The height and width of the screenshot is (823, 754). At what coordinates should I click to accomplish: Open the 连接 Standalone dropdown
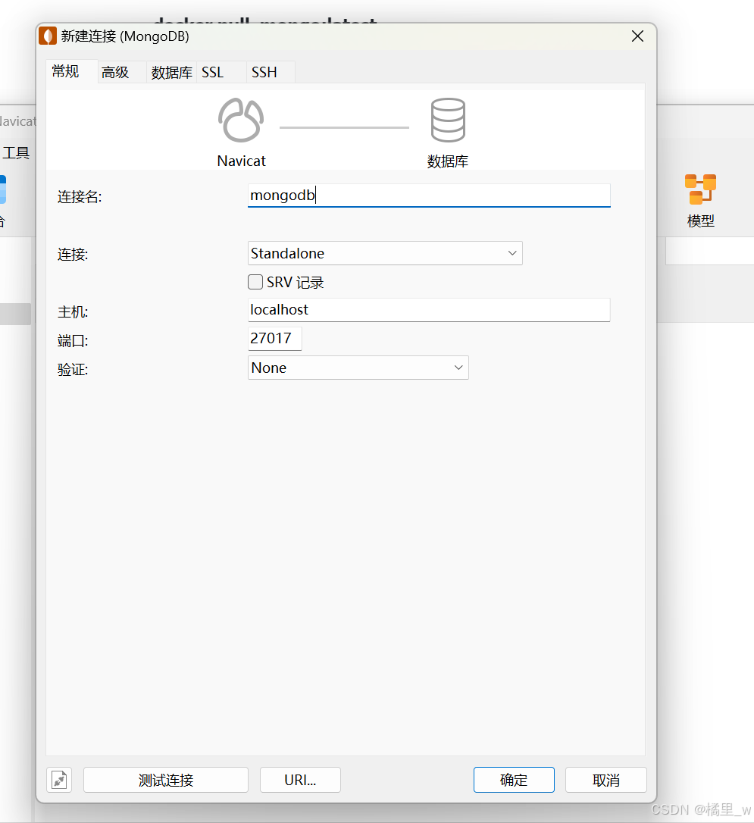pos(385,253)
